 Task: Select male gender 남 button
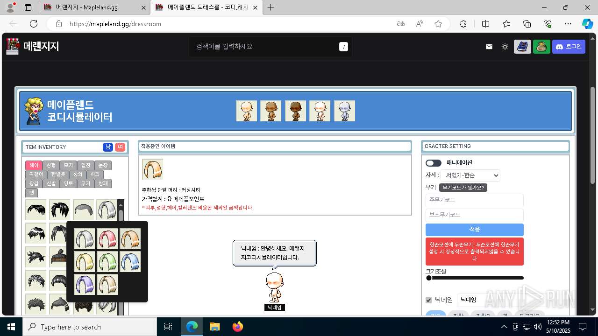click(108, 147)
